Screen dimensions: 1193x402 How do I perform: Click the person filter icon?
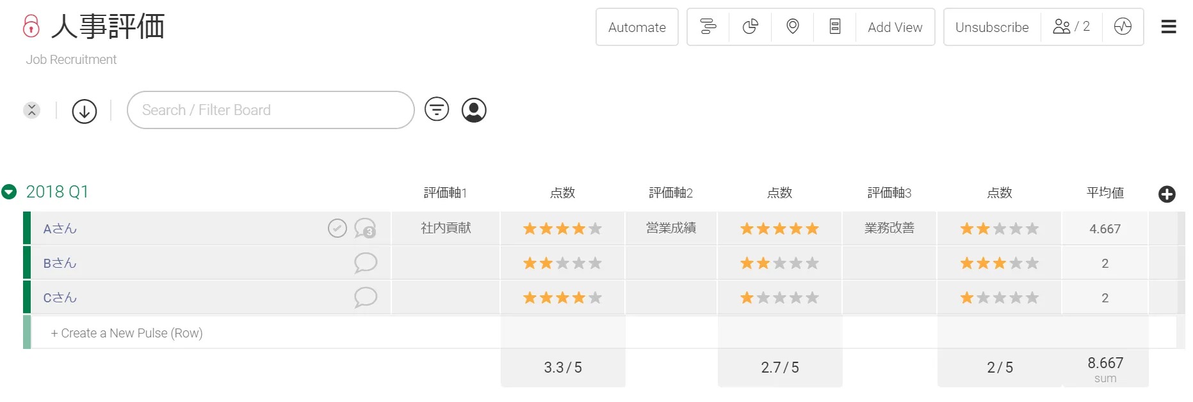click(474, 110)
